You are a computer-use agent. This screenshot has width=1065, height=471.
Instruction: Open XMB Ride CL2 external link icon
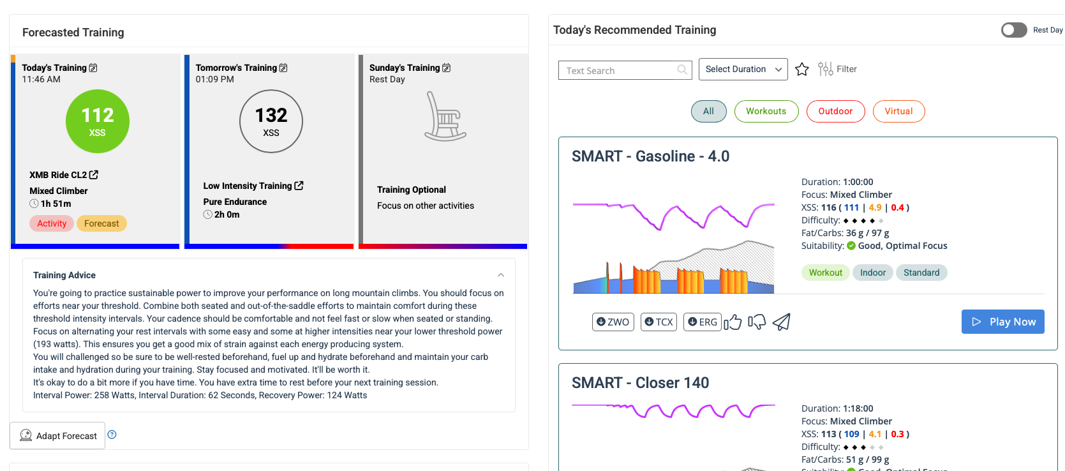(94, 175)
